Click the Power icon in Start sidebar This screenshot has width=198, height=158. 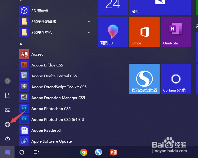tap(8, 139)
